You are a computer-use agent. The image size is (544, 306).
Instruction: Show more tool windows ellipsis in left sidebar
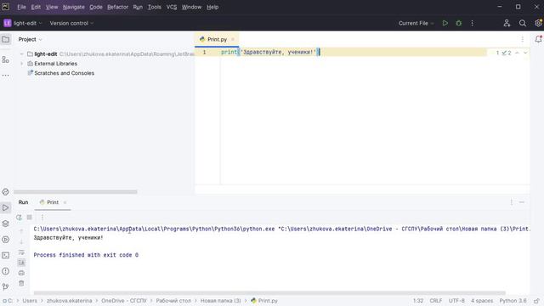coord(6,76)
